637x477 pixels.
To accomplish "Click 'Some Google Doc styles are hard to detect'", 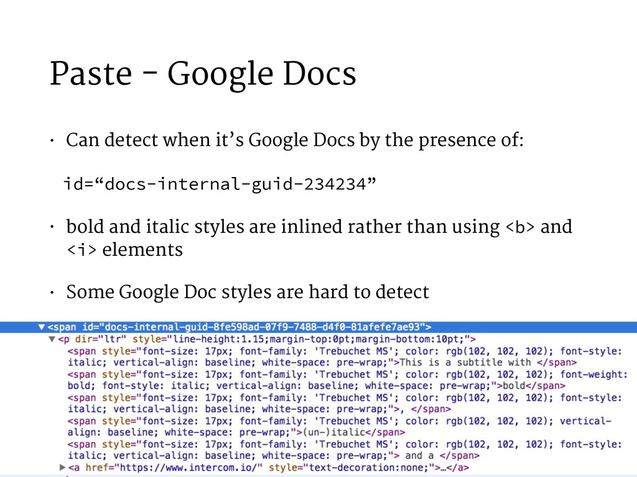I will point(248,292).
